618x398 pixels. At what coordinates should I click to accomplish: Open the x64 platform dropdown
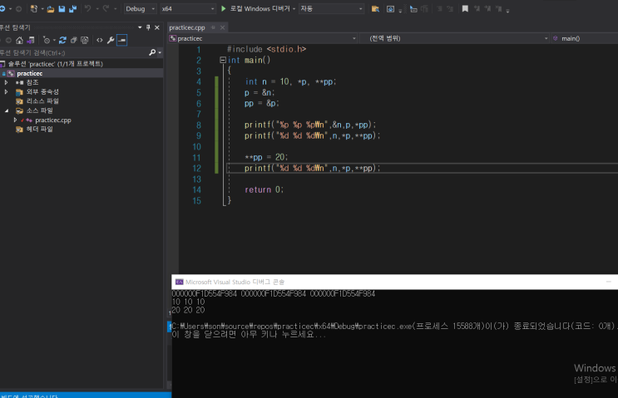coord(188,8)
